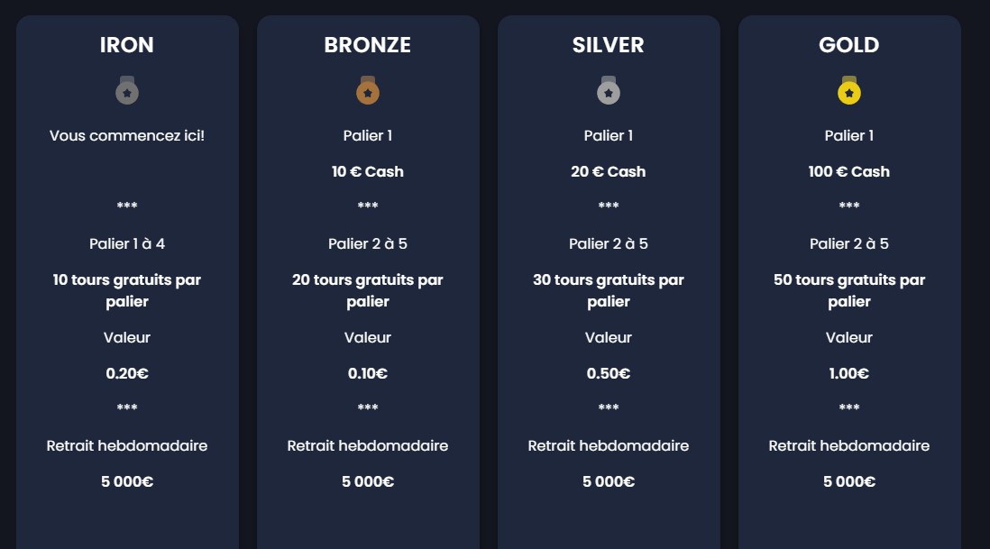Viewport: 990px width, 549px height.
Task: Click '10 tours gratuits par palier' text
Action: tap(127, 290)
